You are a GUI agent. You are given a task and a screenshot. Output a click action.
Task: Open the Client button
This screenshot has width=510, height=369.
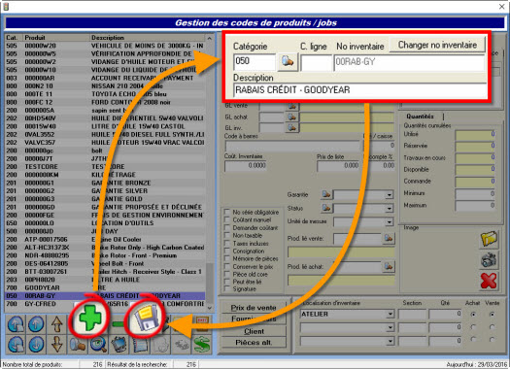254,331
